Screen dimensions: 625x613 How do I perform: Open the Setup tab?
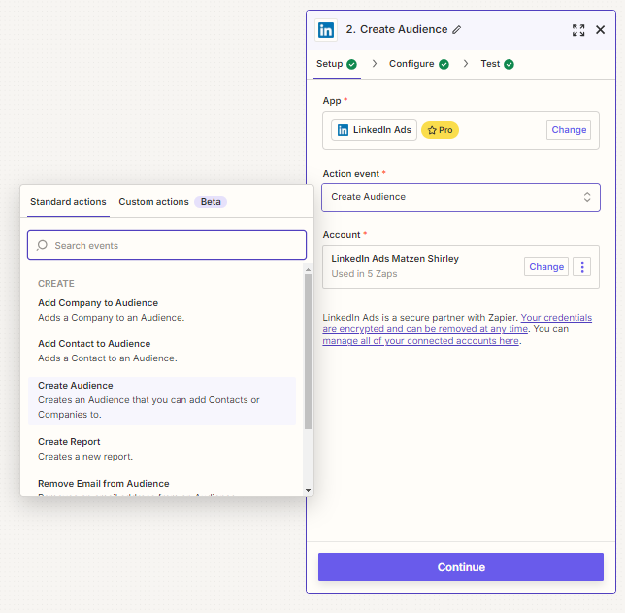(x=336, y=64)
